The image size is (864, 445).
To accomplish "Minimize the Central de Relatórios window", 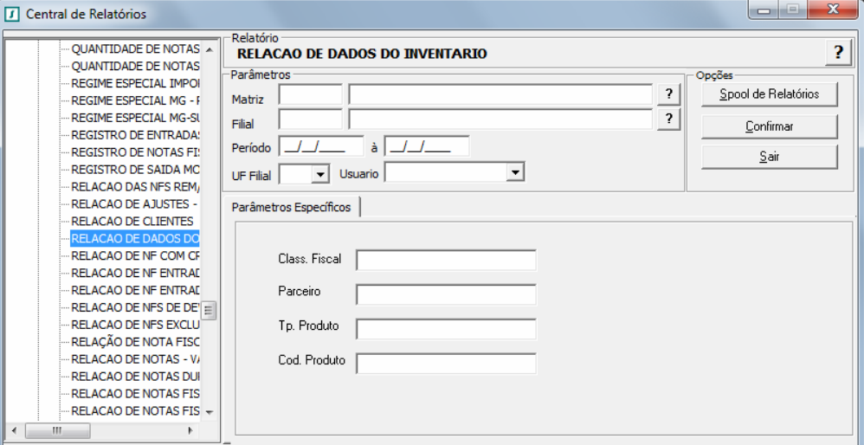I will coord(764,10).
